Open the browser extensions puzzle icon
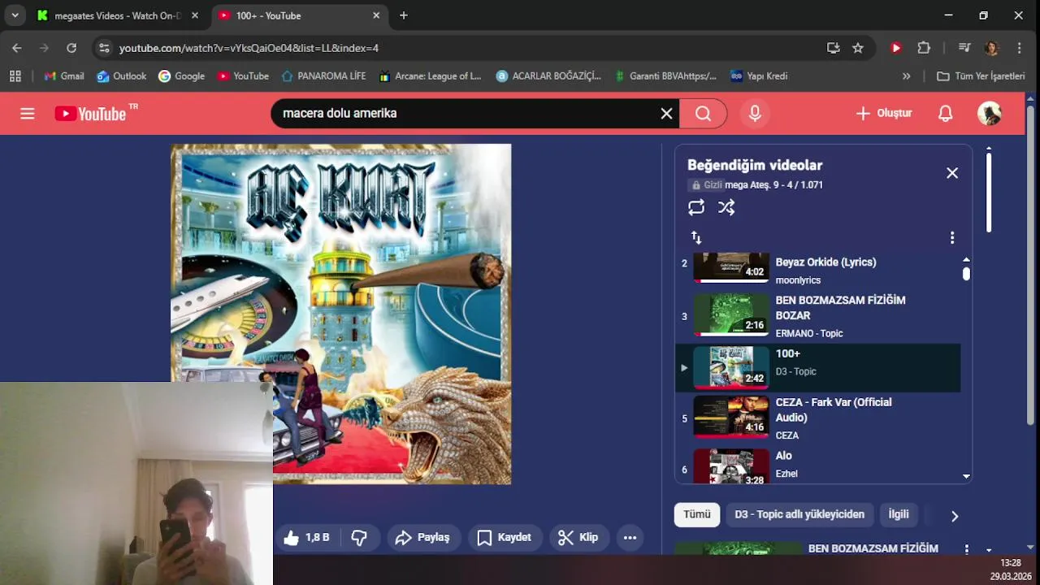Screen dimensions: 1040x585 click(924, 48)
